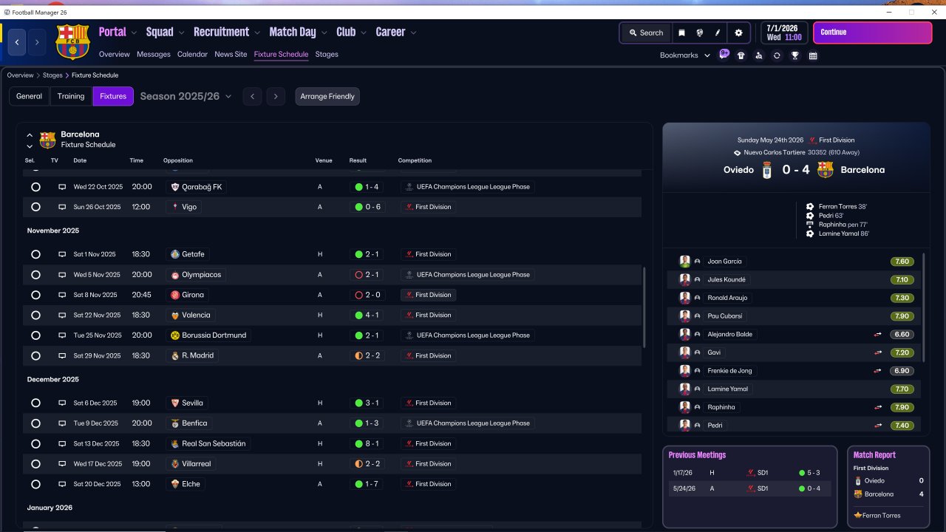Click the Arrange Friendly button
This screenshot has width=946, height=532.
(327, 96)
